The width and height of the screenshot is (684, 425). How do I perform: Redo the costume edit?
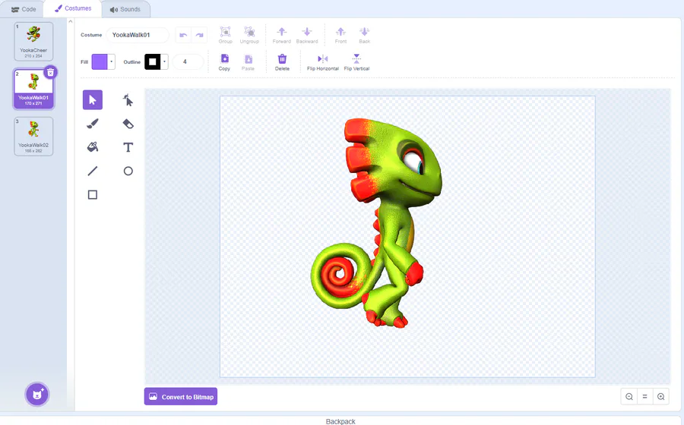click(x=199, y=35)
